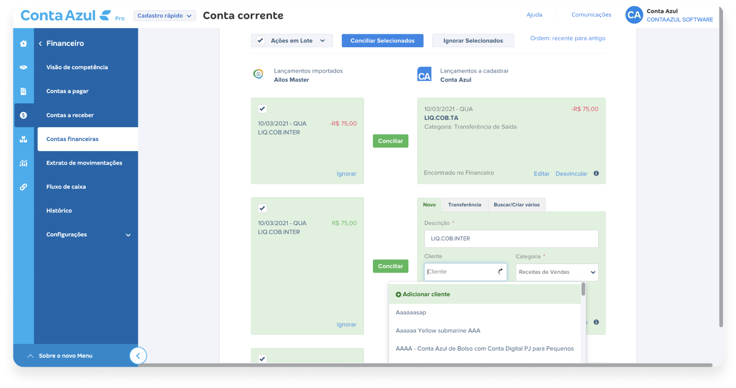Toggle the Ações em Lote select-all checkbox
Viewport: 736px width, 388px height.
pos(261,41)
